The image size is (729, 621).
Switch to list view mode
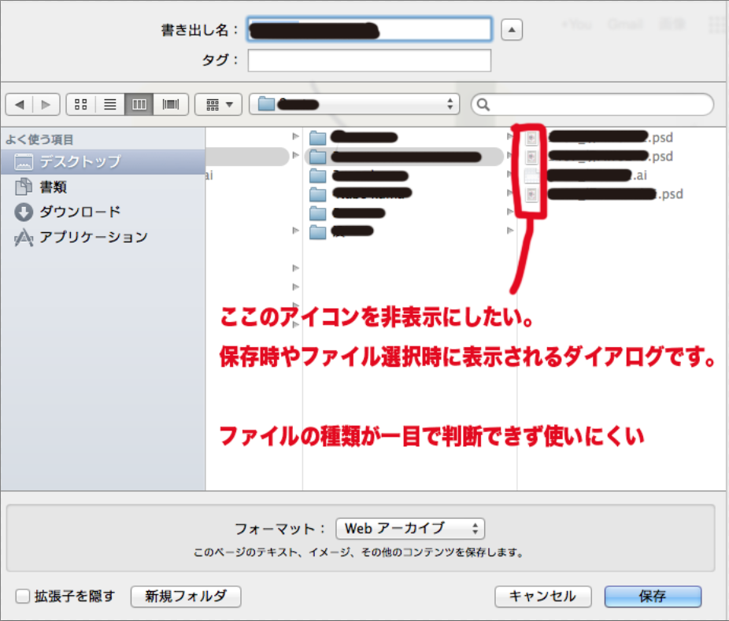(x=110, y=105)
